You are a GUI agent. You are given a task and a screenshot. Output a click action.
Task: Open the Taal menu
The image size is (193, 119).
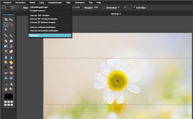pyautogui.click(x=91, y=2)
